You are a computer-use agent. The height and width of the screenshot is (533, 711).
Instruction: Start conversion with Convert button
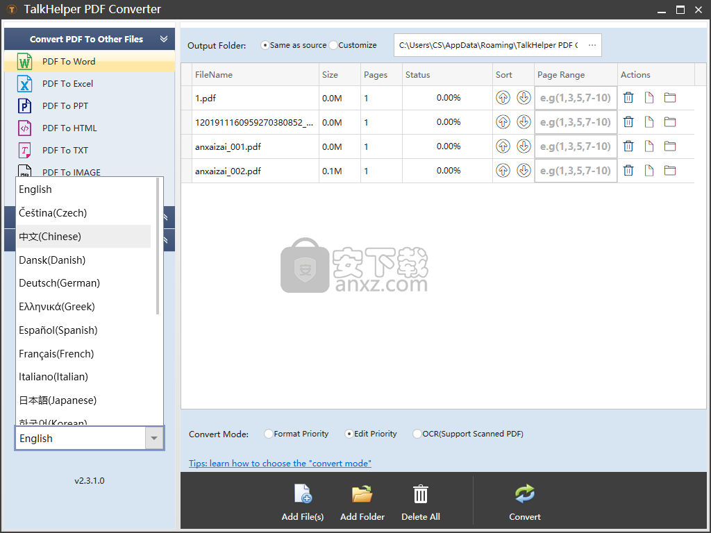525,502
